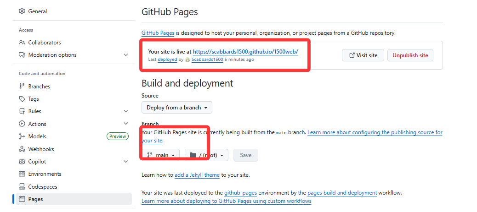Viewport: 477px width, 212px height.
Task: Click the Webhooks icon in sidebar
Action: (x=22, y=149)
